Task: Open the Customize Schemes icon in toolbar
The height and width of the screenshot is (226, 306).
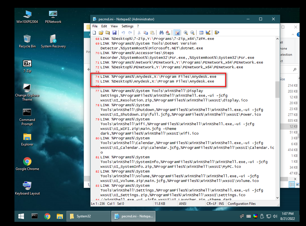Action: coord(208,32)
